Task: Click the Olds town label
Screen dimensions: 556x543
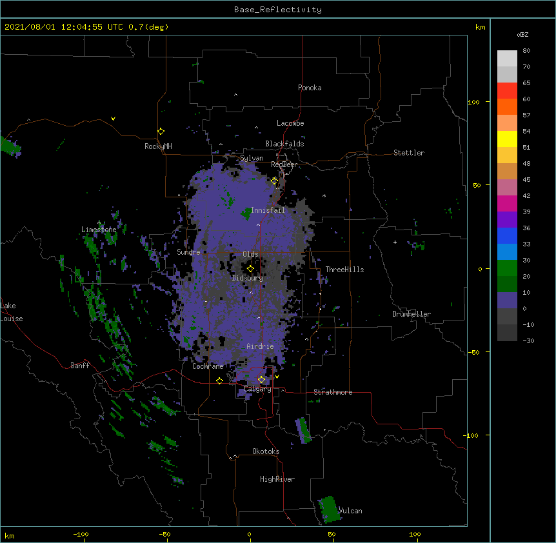Action: 250,254
